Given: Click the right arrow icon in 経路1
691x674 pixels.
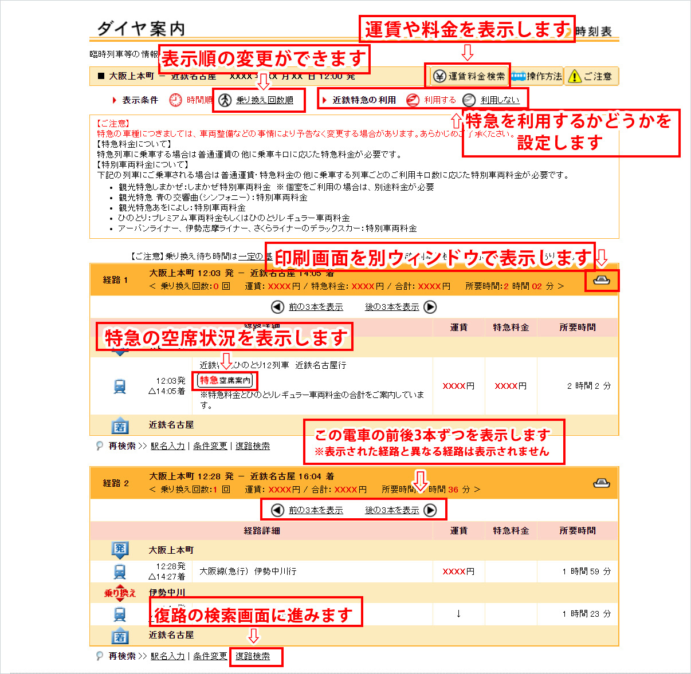Looking at the screenshot, I should coord(430,307).
